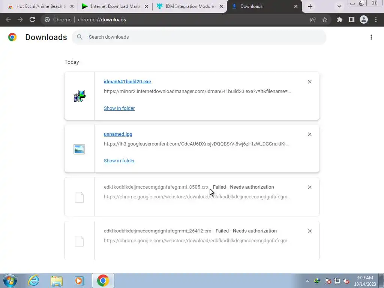Close the Internet Download Manager tab
This screenshot has height=288, width=384.
147,6
